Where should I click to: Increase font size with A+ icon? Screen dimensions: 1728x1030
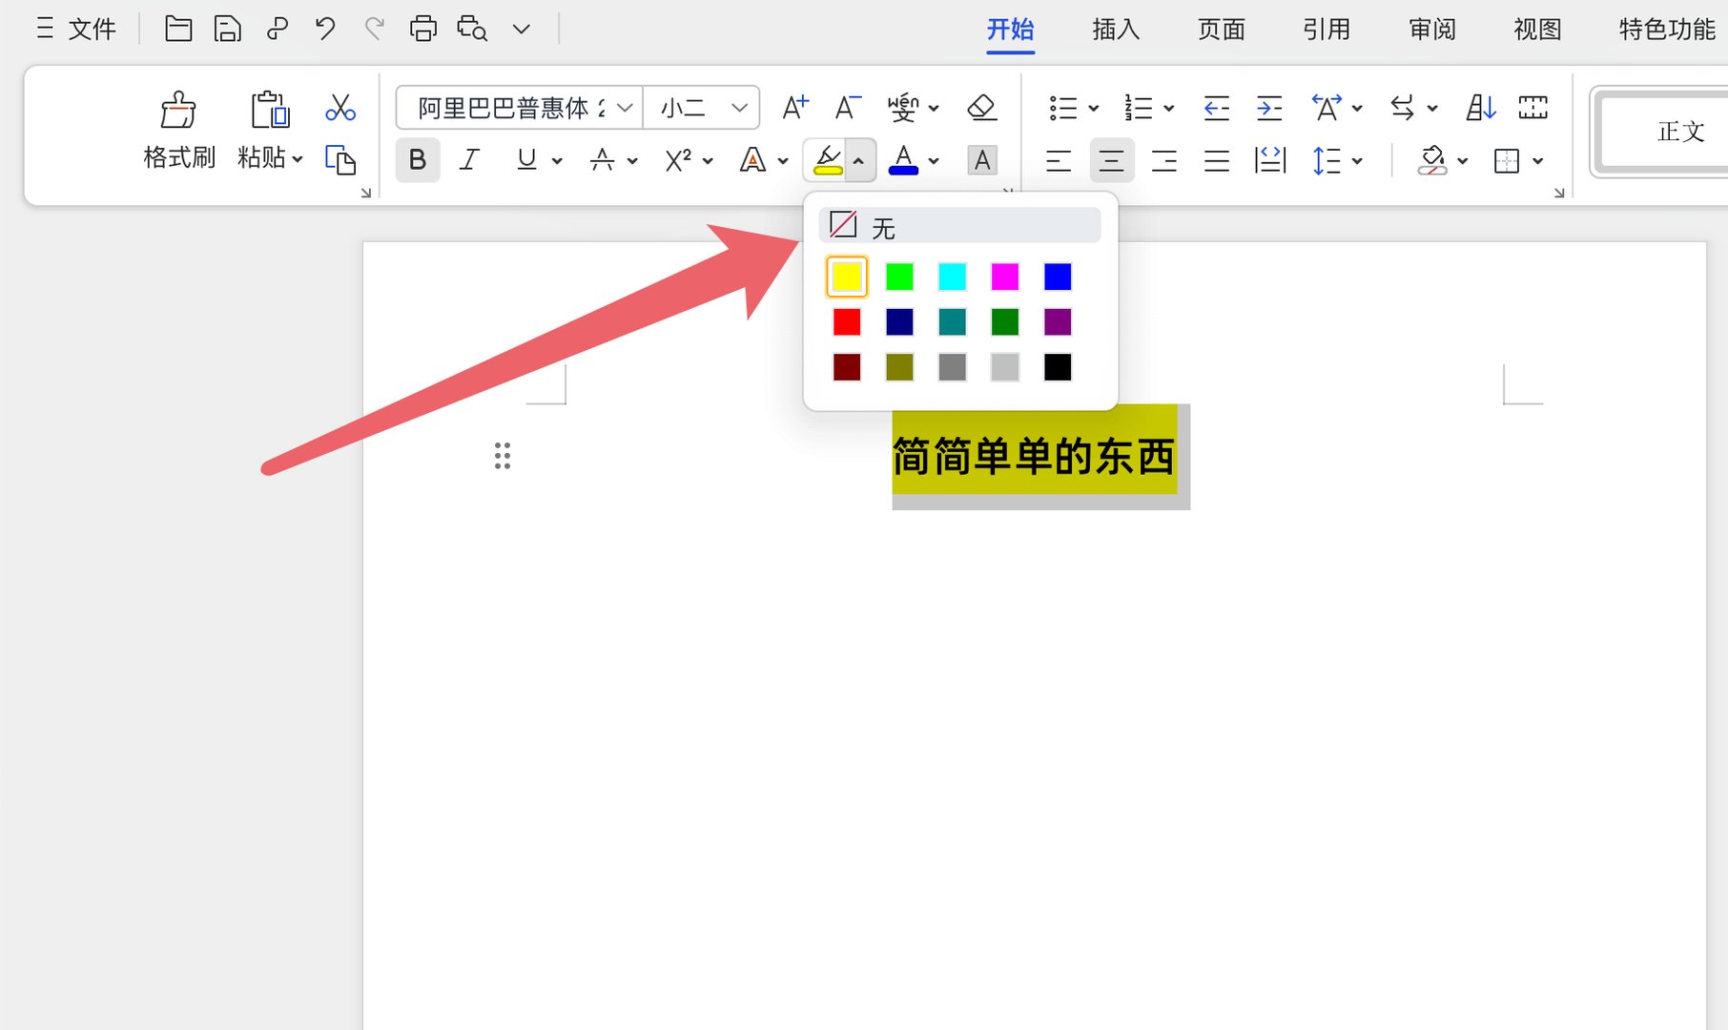point(794,108)
